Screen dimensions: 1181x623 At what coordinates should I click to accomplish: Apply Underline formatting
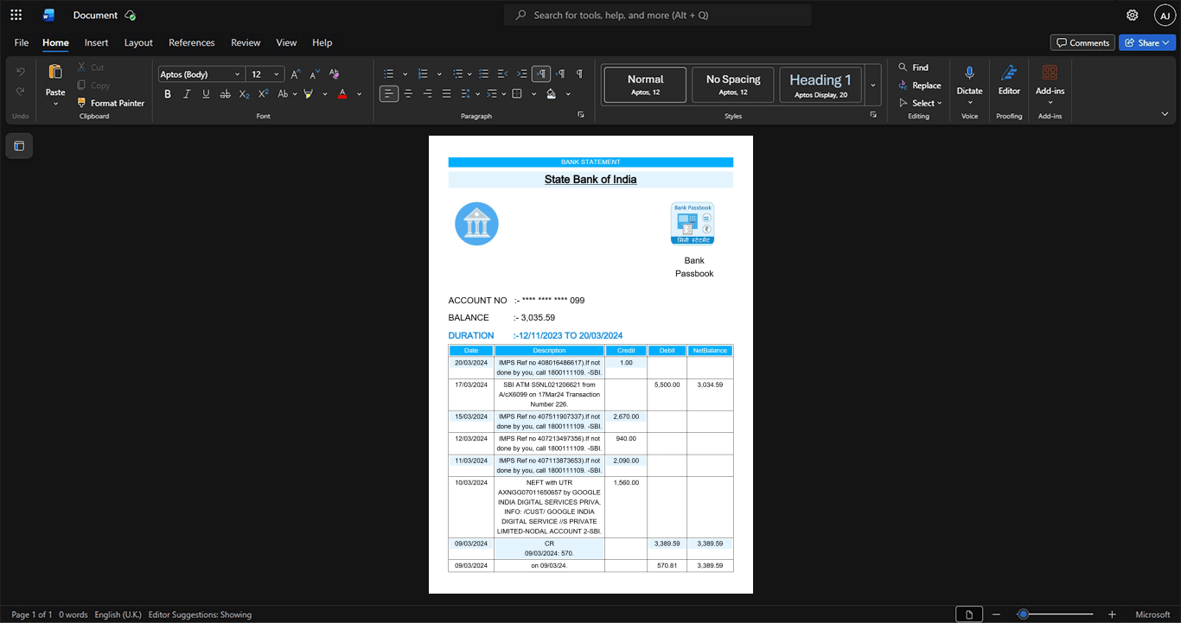coord(206,94)
